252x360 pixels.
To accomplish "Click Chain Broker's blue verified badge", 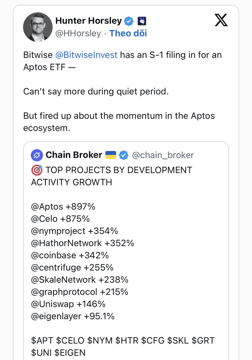I will pos(123,155).
